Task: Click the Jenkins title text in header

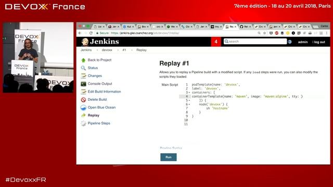Action: click(104, 42)
